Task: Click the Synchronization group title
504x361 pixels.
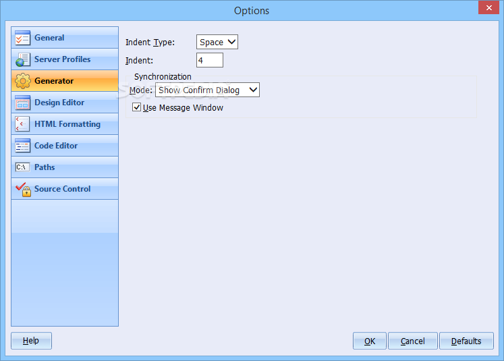Action: [163, 77]
